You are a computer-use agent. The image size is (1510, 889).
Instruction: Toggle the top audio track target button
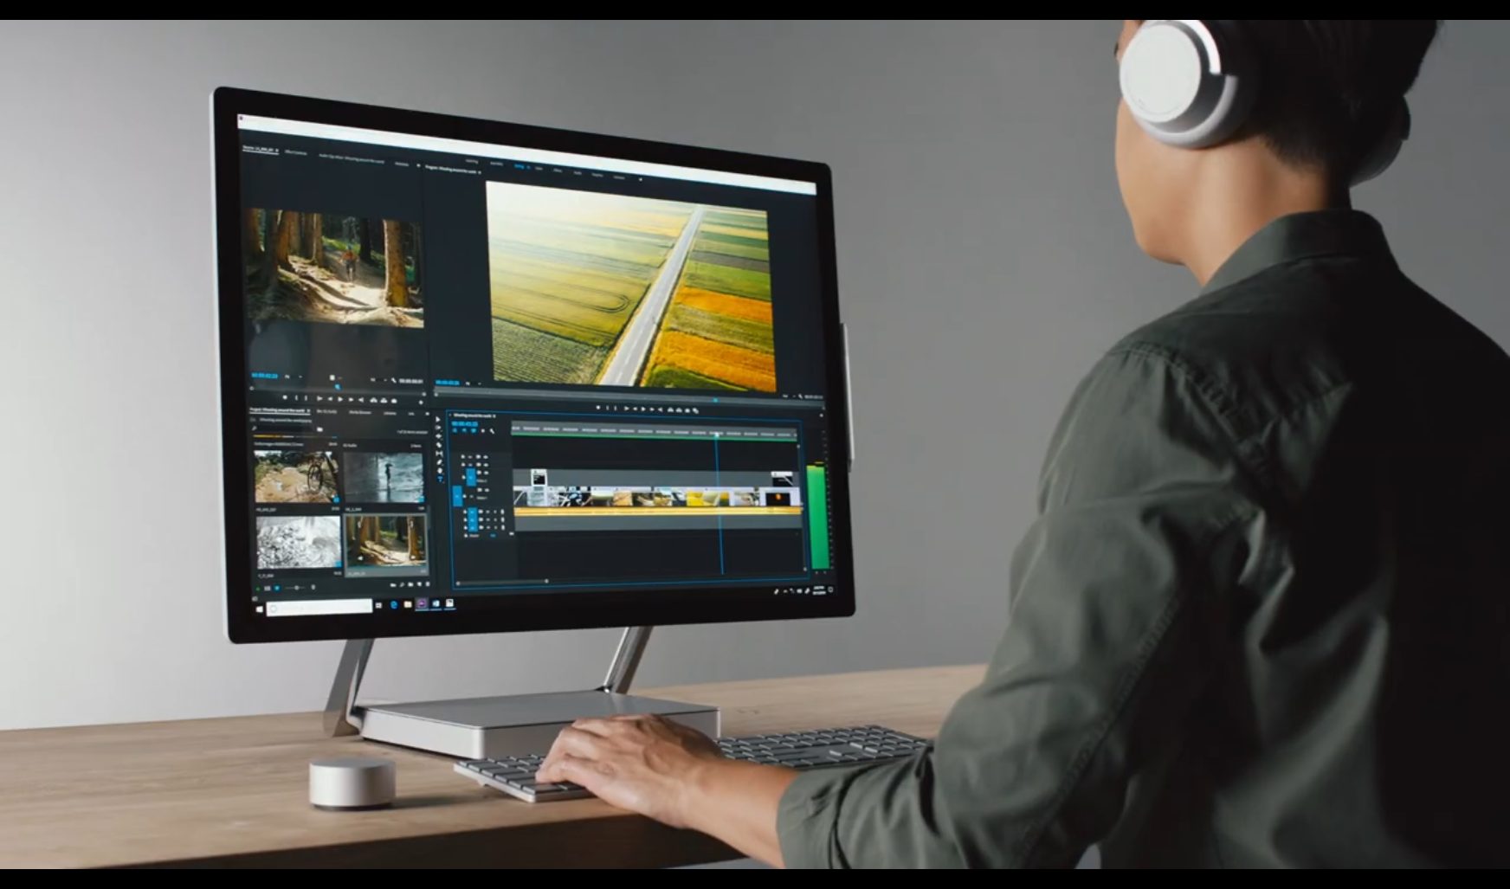click(473, 514)
